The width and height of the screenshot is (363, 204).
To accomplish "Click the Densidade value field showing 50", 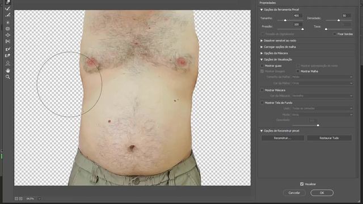I will 346,16.
